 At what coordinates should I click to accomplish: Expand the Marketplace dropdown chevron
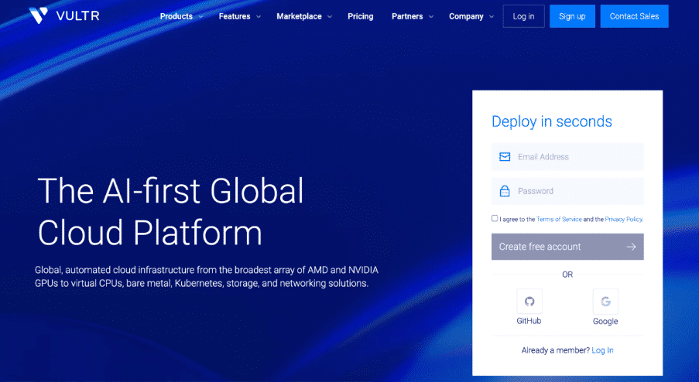point(330,17)
